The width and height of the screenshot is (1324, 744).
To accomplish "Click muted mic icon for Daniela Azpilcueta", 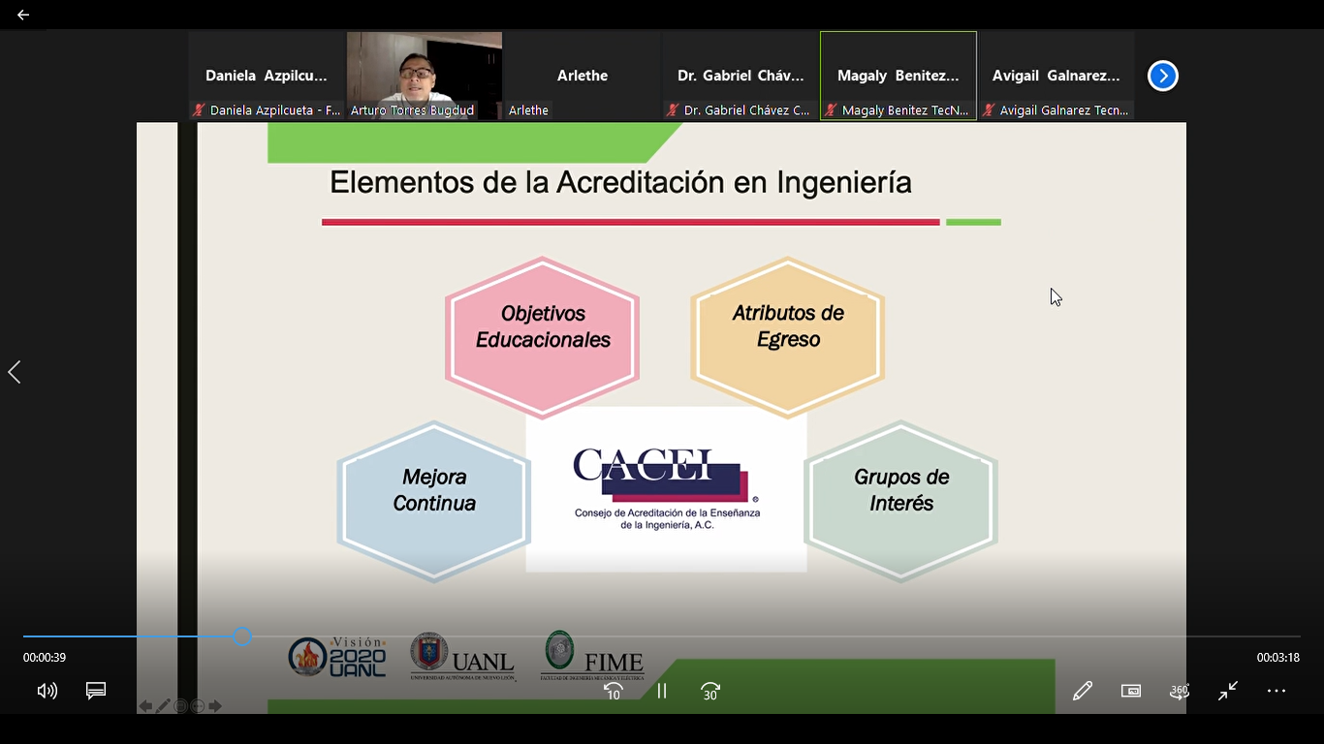I will (x=199, y=110).
